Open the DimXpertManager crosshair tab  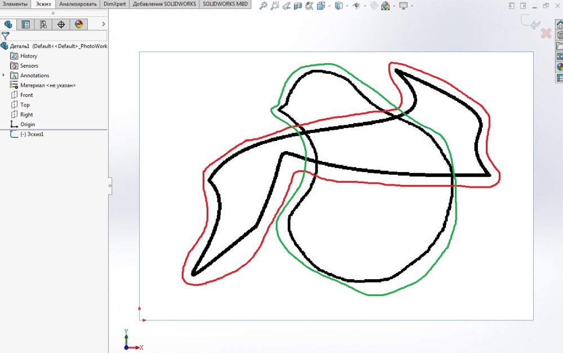point(61,24)
